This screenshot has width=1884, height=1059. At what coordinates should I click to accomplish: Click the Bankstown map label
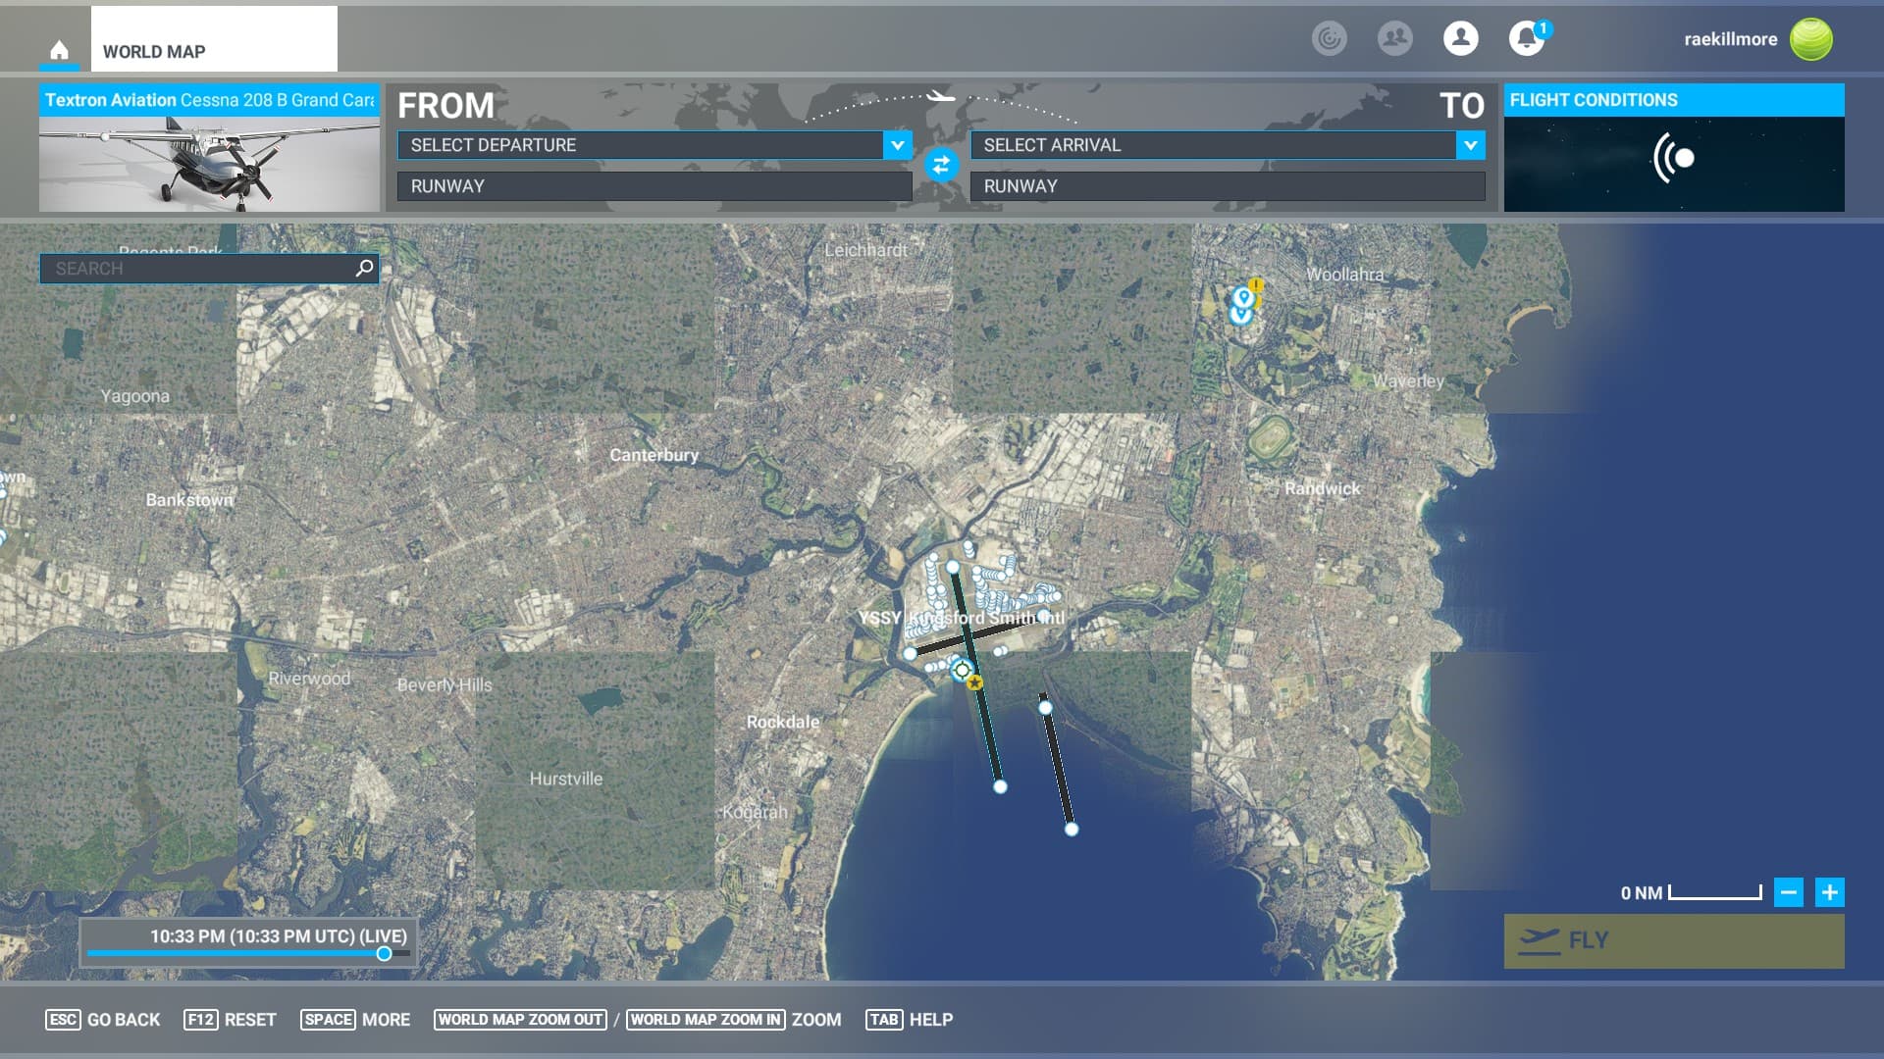(189, 500)
